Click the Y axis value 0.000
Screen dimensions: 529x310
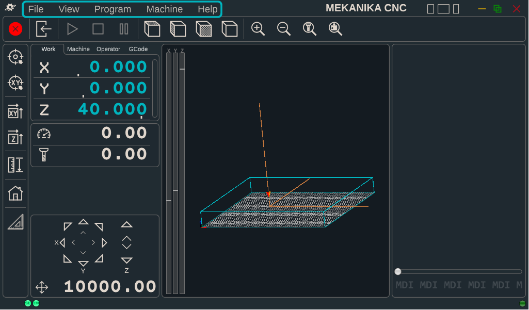118,88
